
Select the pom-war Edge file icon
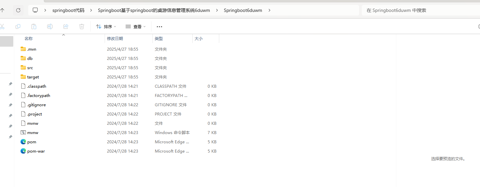[x=23, y=151]
